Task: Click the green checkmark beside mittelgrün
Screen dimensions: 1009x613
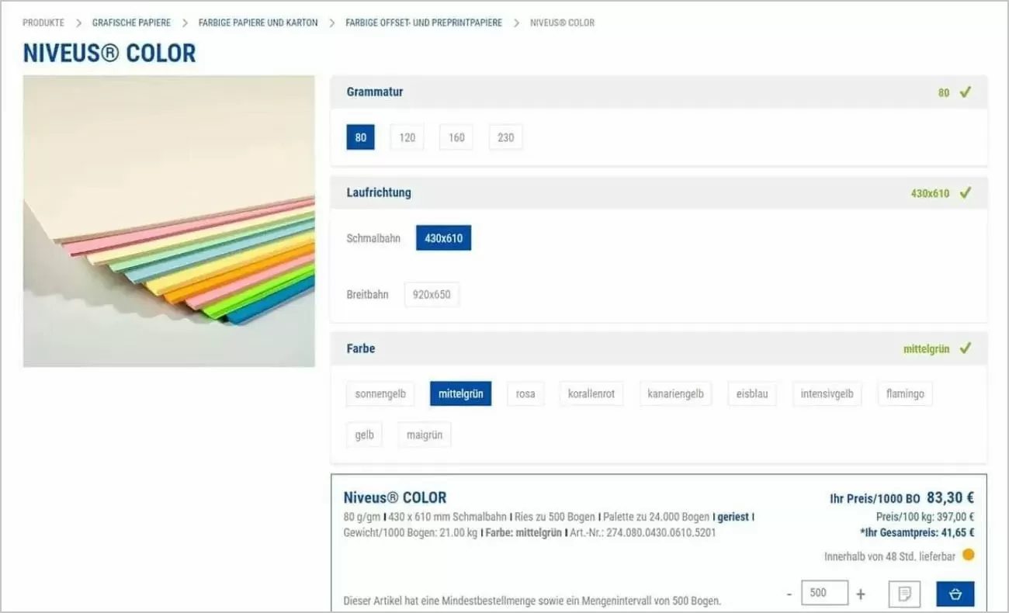Action: coord(965,348)
